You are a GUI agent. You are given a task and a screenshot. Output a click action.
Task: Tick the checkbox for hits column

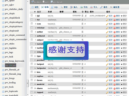(x=32, y=72)
